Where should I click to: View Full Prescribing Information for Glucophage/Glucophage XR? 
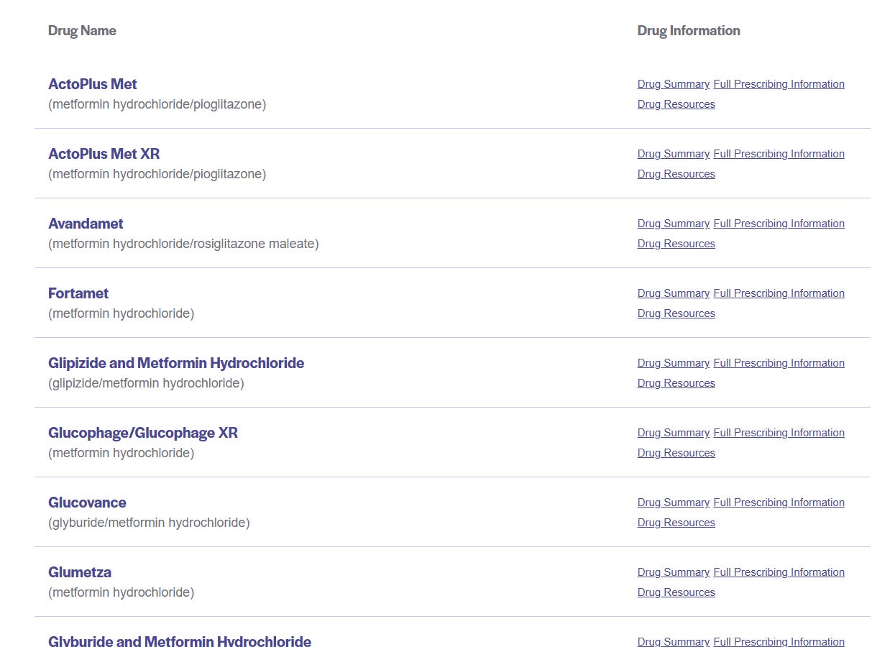point(779,433)
